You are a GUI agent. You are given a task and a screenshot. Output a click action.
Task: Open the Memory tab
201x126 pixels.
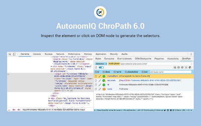[88, 54]
